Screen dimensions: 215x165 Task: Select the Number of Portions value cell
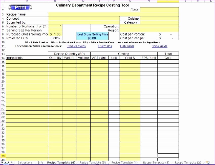click(x=55, y=26)
